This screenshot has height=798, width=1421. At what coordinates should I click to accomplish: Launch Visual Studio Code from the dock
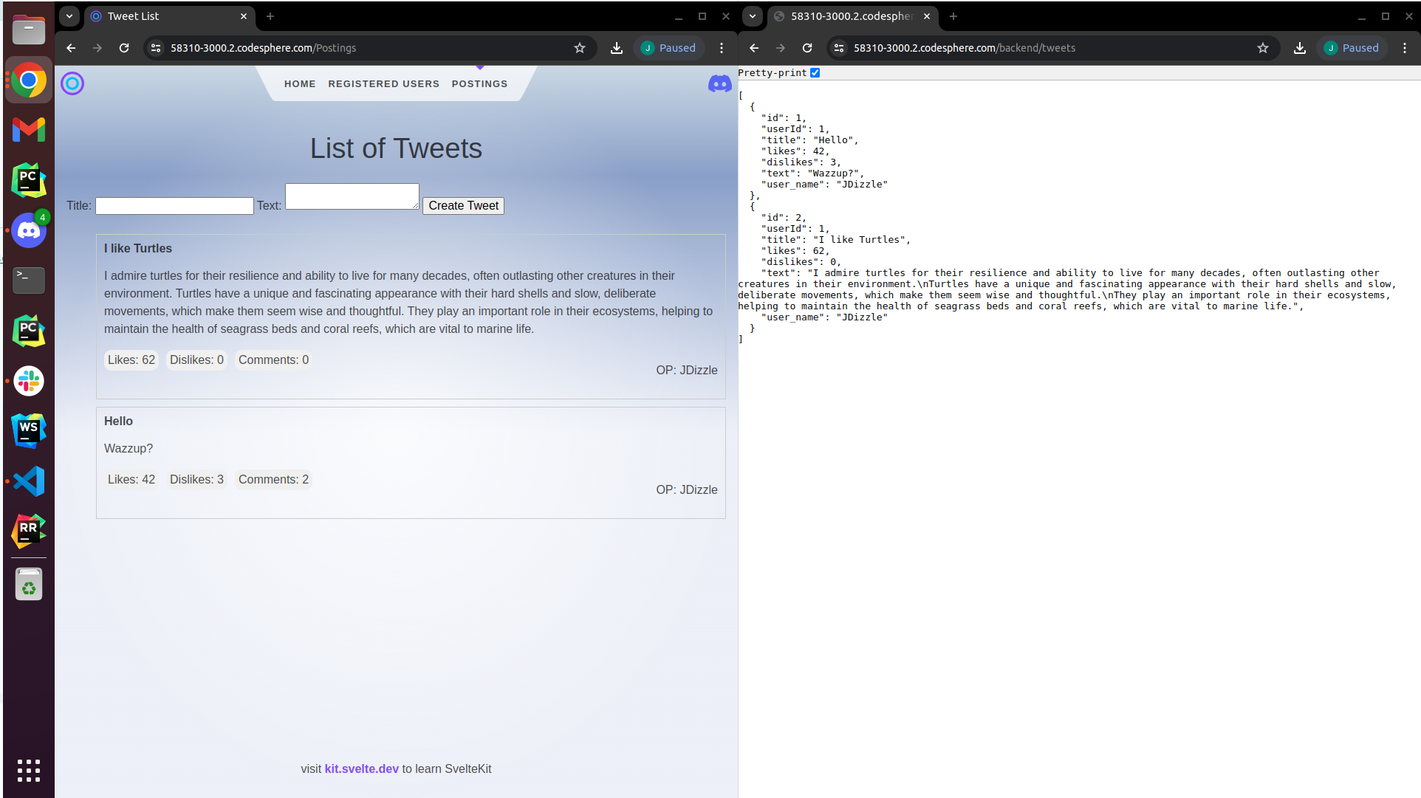(28, 481)
